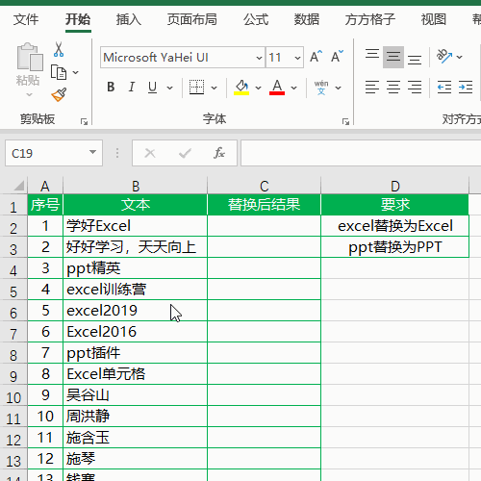Click the Paste clipboard icon
Viewport: 481px width, 481px height.
30,57
